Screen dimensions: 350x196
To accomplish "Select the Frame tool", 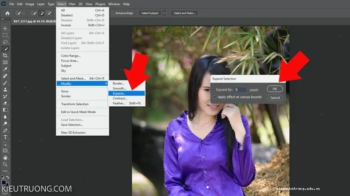I will click(5, 62).
